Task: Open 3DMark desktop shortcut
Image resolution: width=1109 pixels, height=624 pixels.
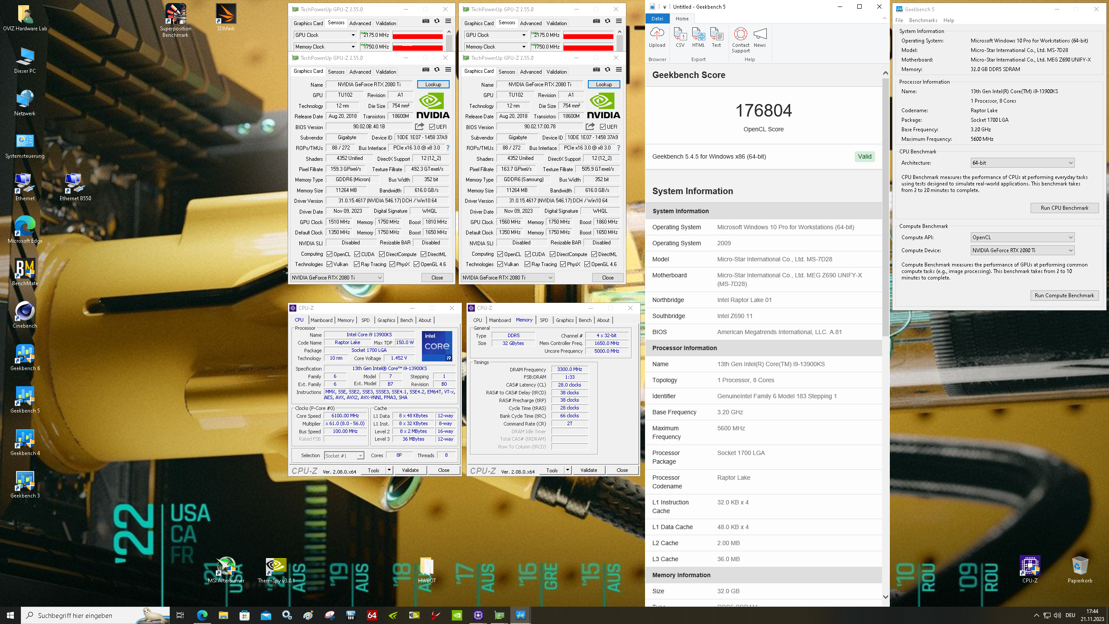Action: click(226, 17)
